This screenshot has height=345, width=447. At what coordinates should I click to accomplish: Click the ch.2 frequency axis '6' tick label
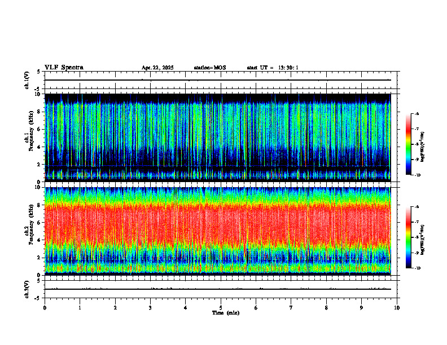point(40,223)
